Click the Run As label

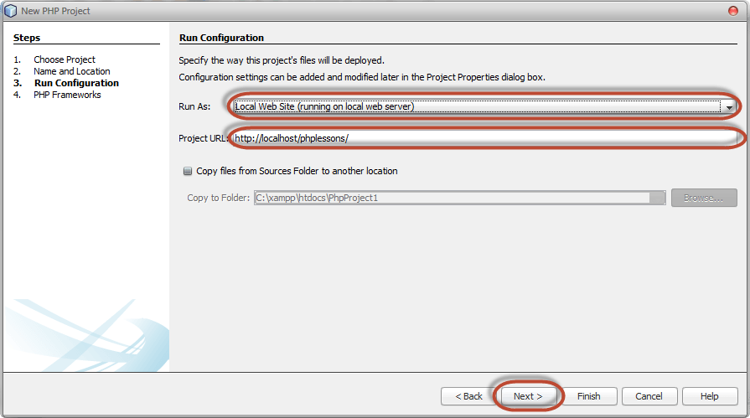click(x=194, y=107)
